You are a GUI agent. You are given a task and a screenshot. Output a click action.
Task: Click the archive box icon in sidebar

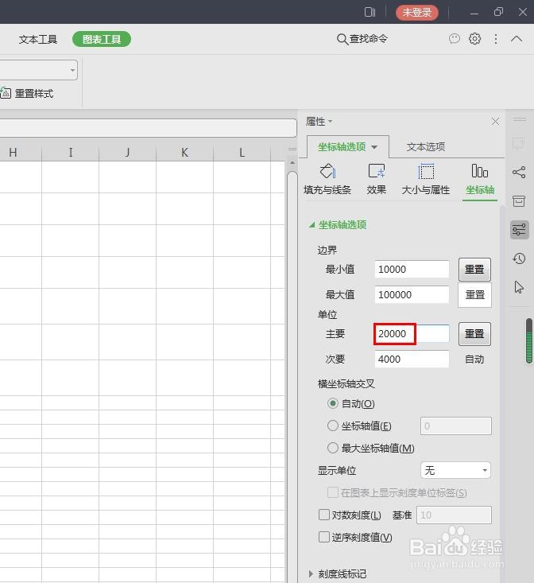pos(519,200)
